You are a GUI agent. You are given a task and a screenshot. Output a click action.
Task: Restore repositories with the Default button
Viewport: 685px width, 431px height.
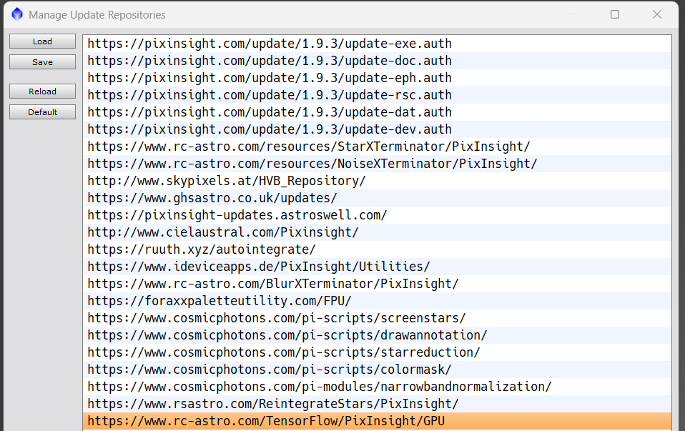[42, 112]
